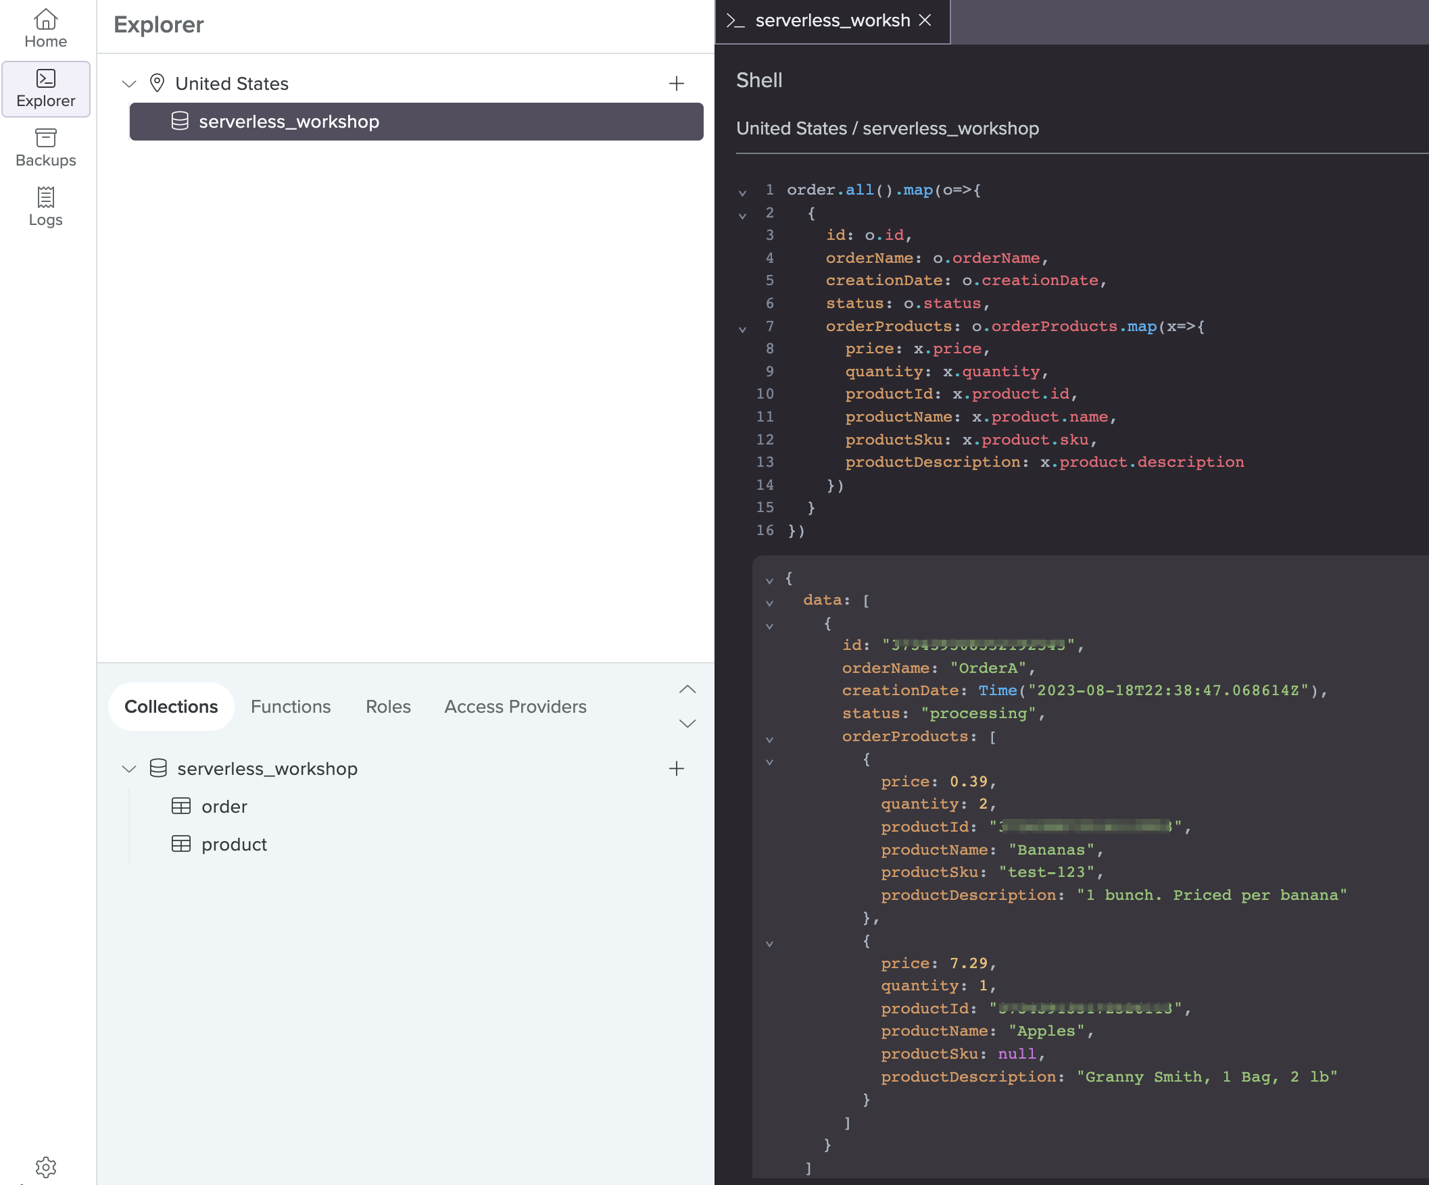This screenshot has width=1429, height=1185.
Task: Click the down chevron beside tabs
Action: 687,723
